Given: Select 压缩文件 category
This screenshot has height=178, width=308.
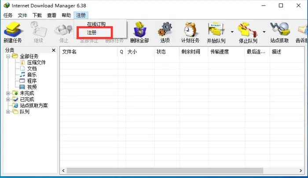Looking at the screenshot, I should click(x=37, y=63).
